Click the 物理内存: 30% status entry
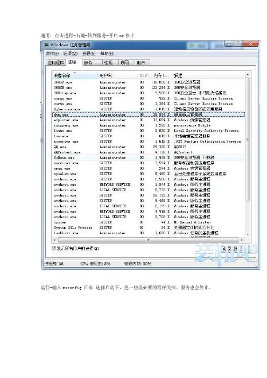Image resolution: width=267 pixels, height=378 pixels. click(138, 264)
